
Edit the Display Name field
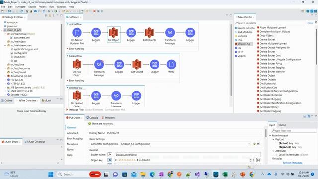tap(184, 133)
